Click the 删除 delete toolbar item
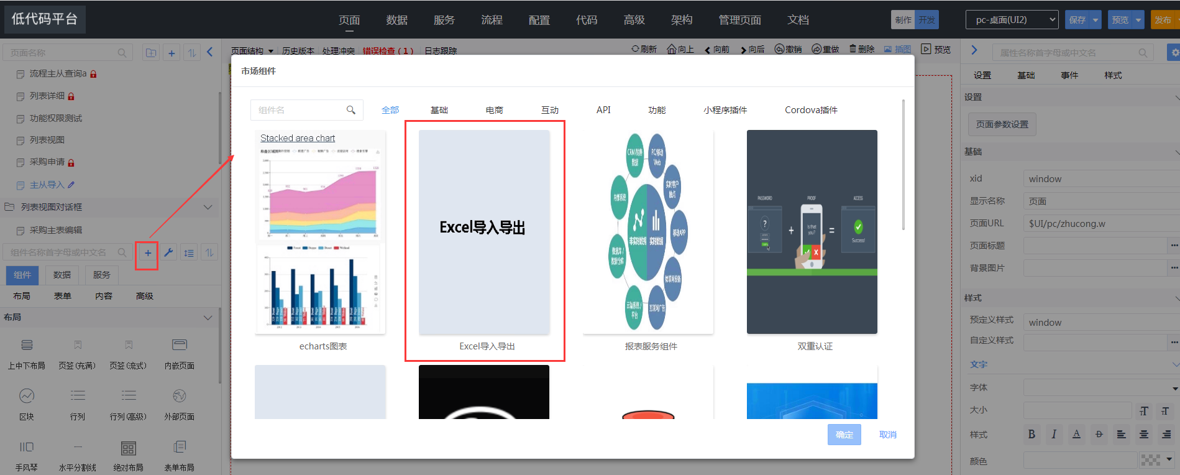The width and height of the screenshot is (1180, 475). [x=862, y=49]
